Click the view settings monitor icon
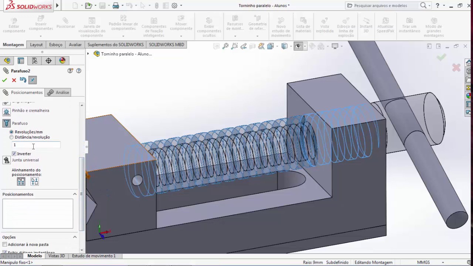Image resolution: width=473 pixels, height=266 pixels. [335, 46]
